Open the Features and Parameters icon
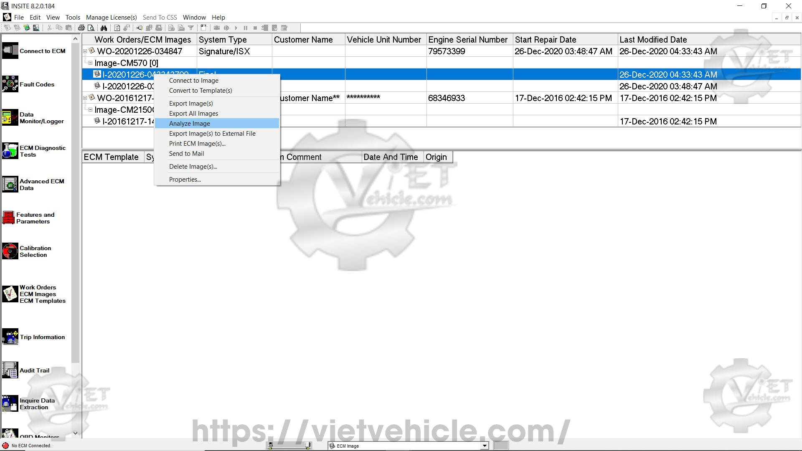Image resolution: width=802 pixels, height=451 pixels. click(x=8, y=218)
